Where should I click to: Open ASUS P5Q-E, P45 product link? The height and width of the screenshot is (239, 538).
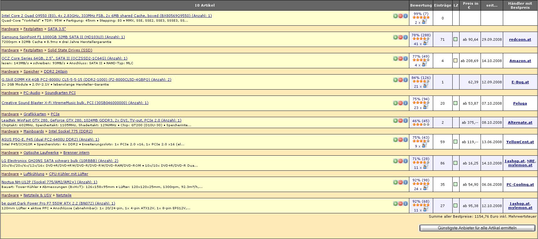pyautogui.click(x=50, y=139)
